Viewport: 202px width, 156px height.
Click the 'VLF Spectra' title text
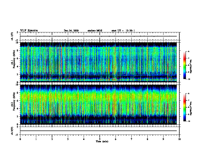pyautogui.click(x=29, y=31)
